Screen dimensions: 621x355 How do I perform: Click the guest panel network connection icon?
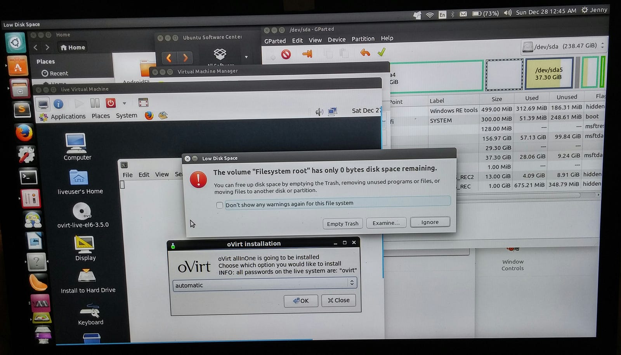point(333,112)
